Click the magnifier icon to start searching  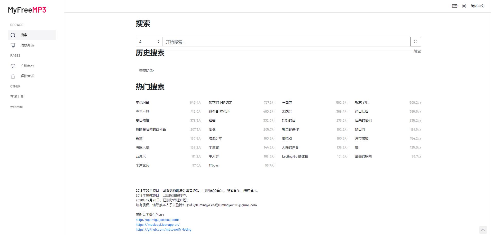tap(416, 41)
